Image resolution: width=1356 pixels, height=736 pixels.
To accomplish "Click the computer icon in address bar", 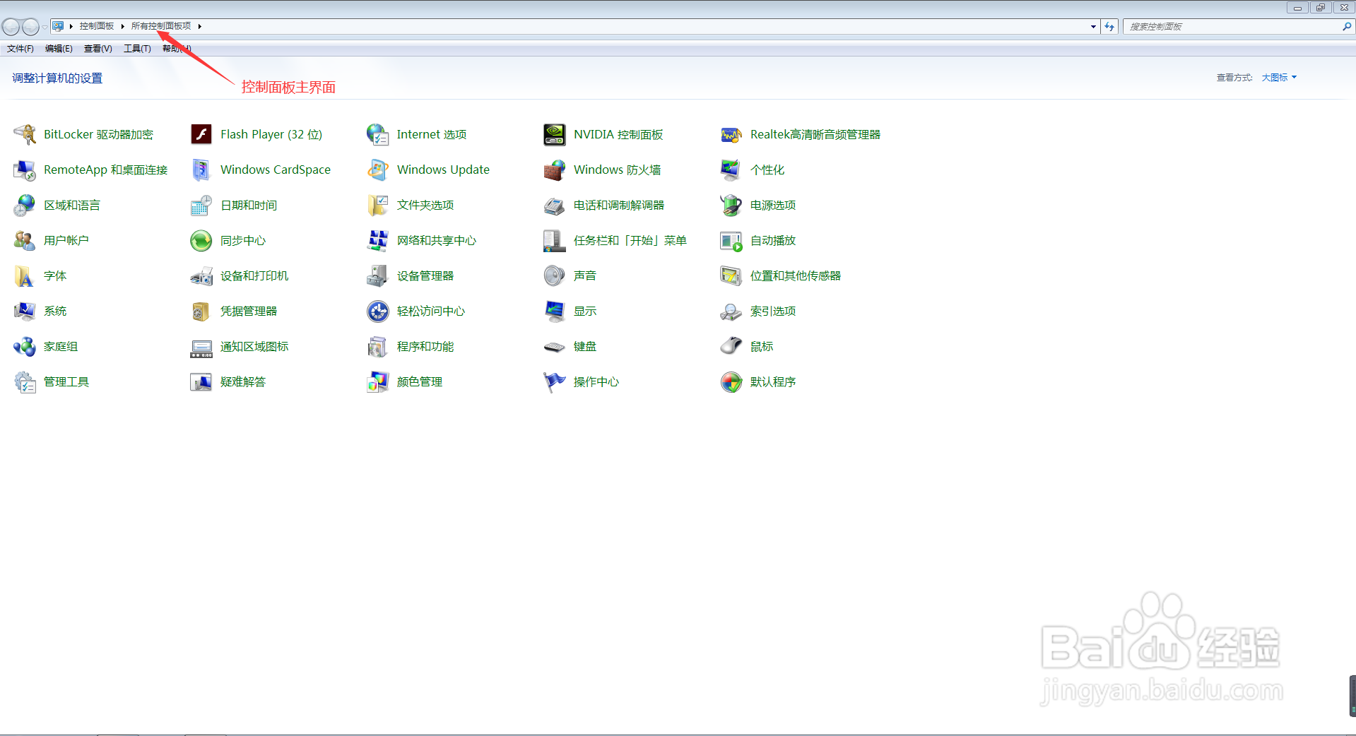I will [58, 26].
